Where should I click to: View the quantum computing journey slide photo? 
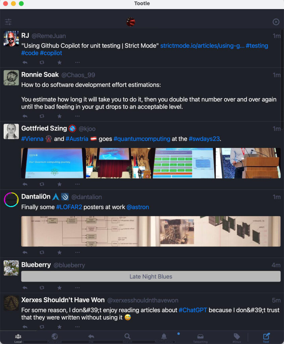52,163
